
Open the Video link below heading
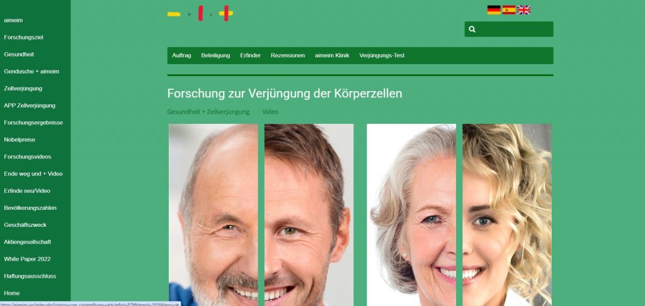point(270,112)
